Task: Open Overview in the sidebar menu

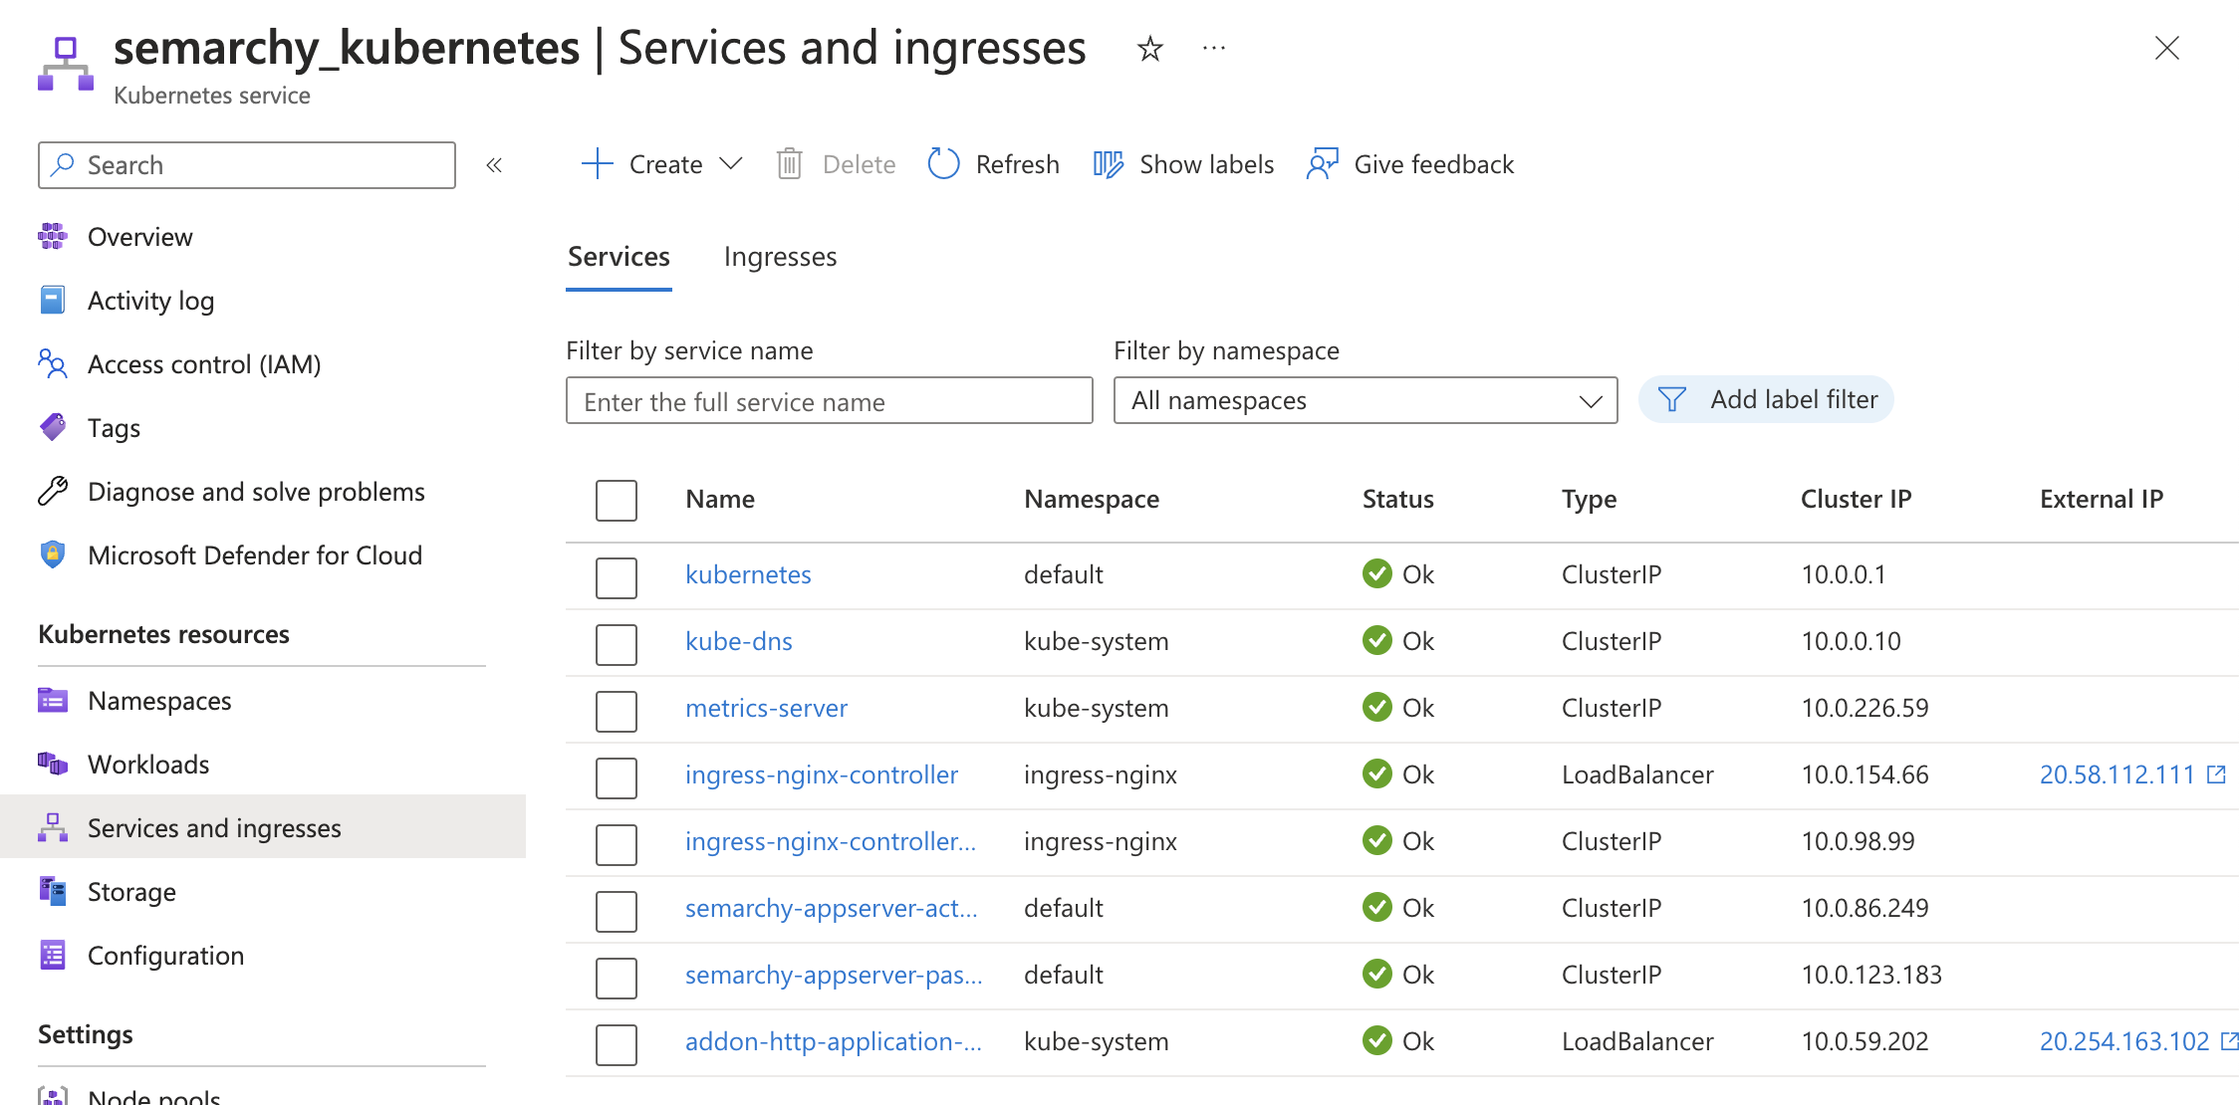Action: pos(140,237)
